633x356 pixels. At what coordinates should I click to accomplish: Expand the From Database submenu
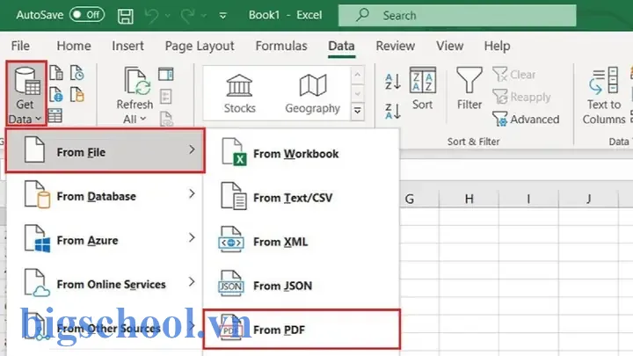pos(105,195)
